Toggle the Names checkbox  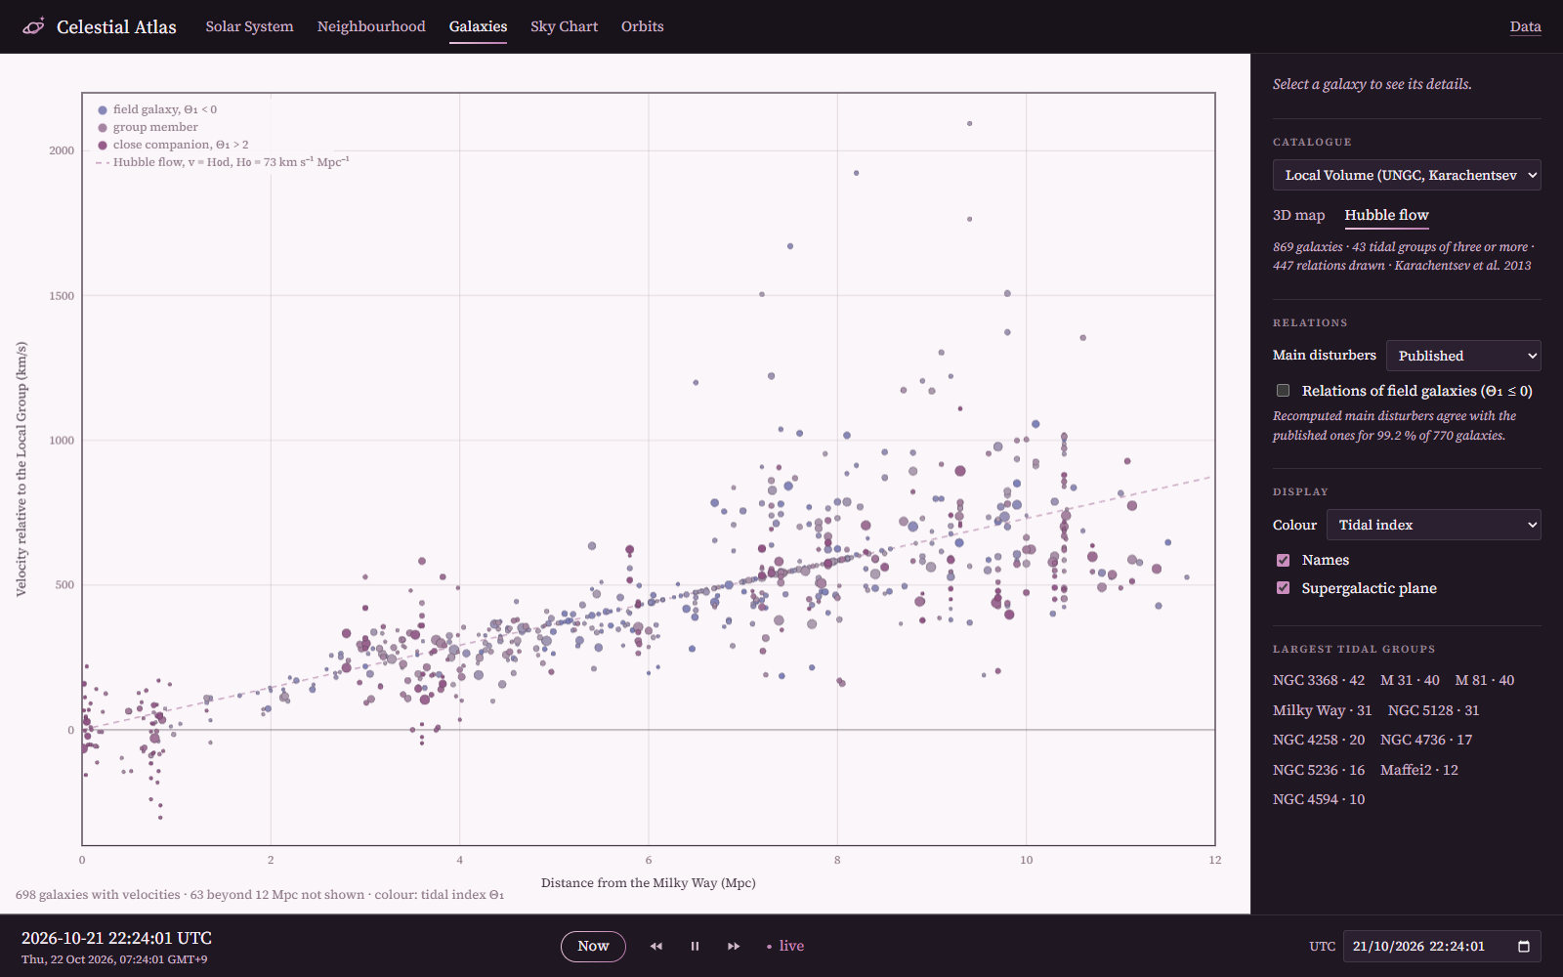click(1284, 560)
